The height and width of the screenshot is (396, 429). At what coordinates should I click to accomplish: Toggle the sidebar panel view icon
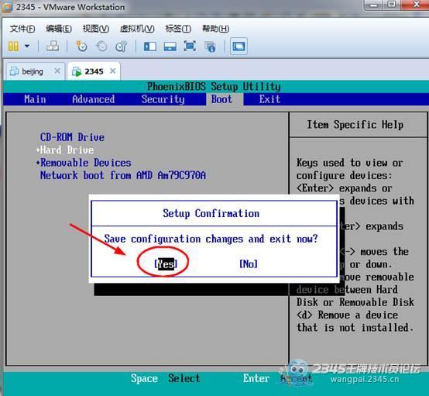click(150, 46)
